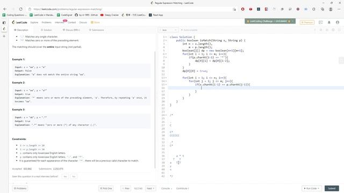Open the React App bookmark
The image size is (344, 193).
point(156,15)
